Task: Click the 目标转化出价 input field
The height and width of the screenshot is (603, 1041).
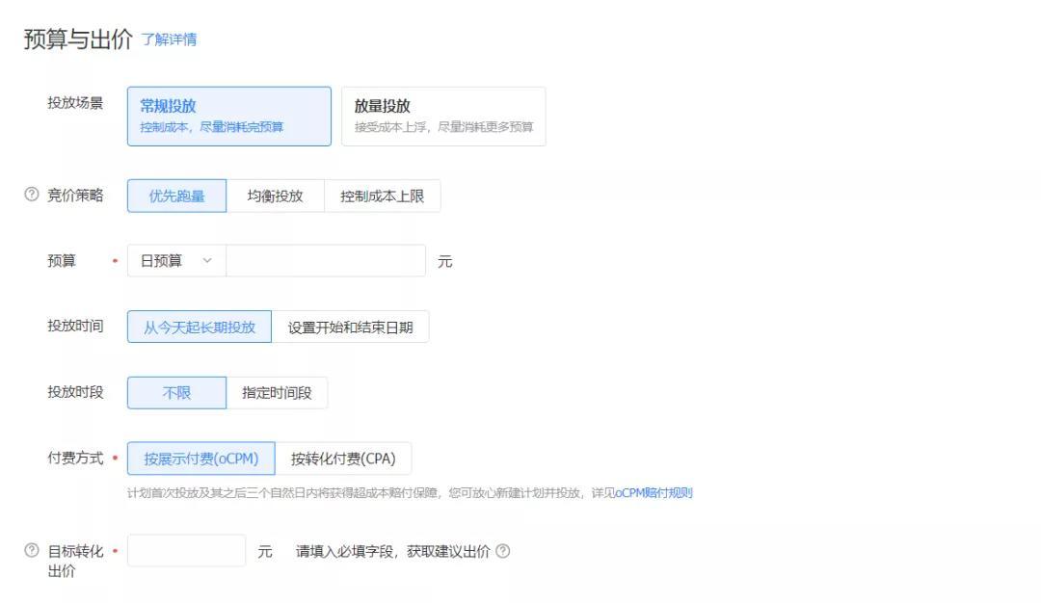Action: click(x=187, y=551)
